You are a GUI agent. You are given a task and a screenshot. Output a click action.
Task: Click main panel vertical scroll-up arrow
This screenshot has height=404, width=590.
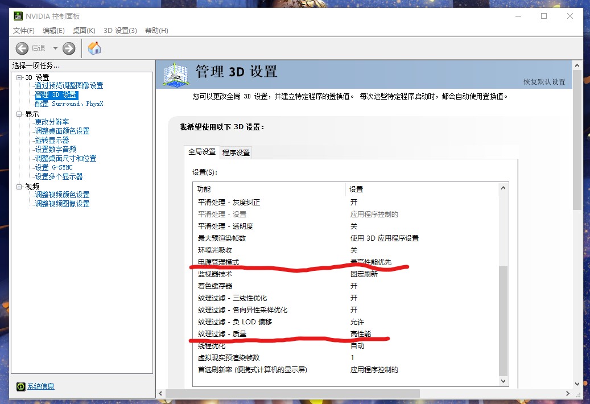(577, 65)
